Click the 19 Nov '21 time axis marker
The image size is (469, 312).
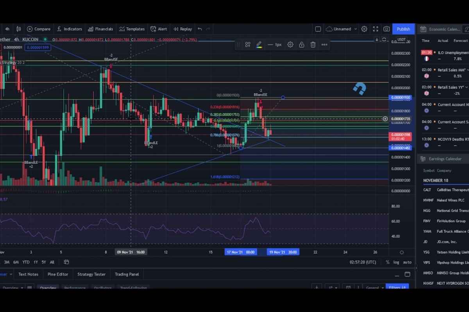tap(283, 252)
